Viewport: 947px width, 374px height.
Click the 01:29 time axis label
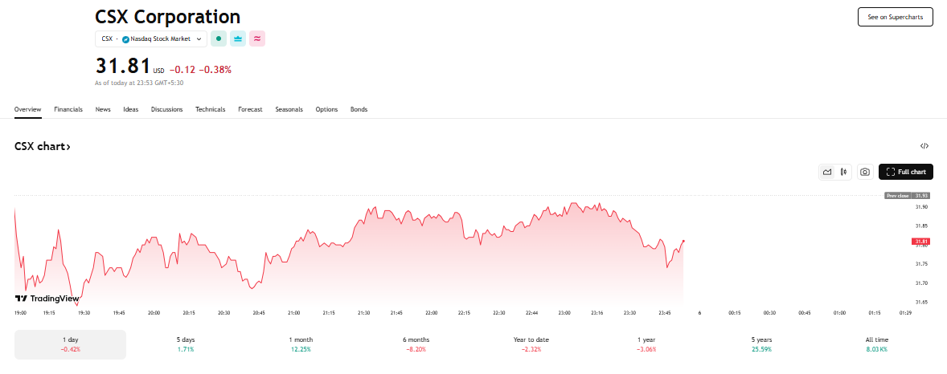[905, 313]
